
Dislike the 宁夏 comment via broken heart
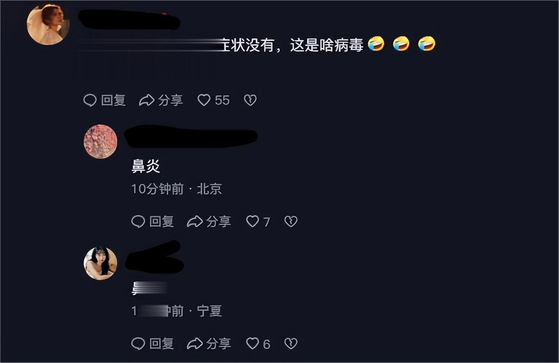(291, 344)
